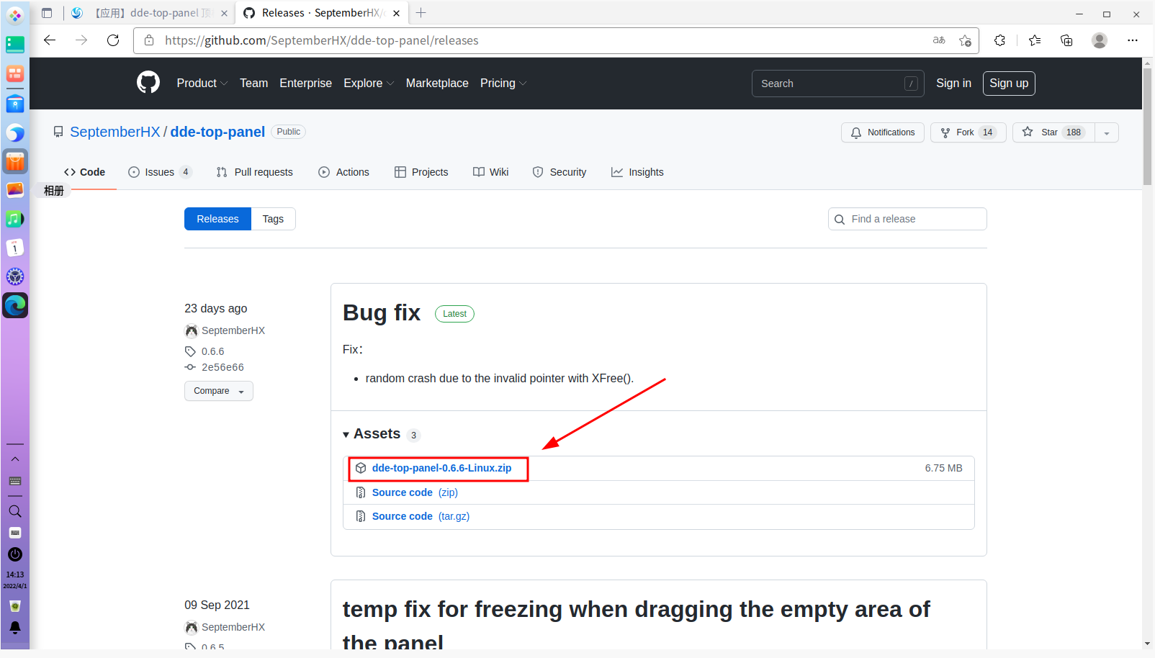Open a new browser tab
This screenshot has height=658, width=1155.
tap(421, 13)
